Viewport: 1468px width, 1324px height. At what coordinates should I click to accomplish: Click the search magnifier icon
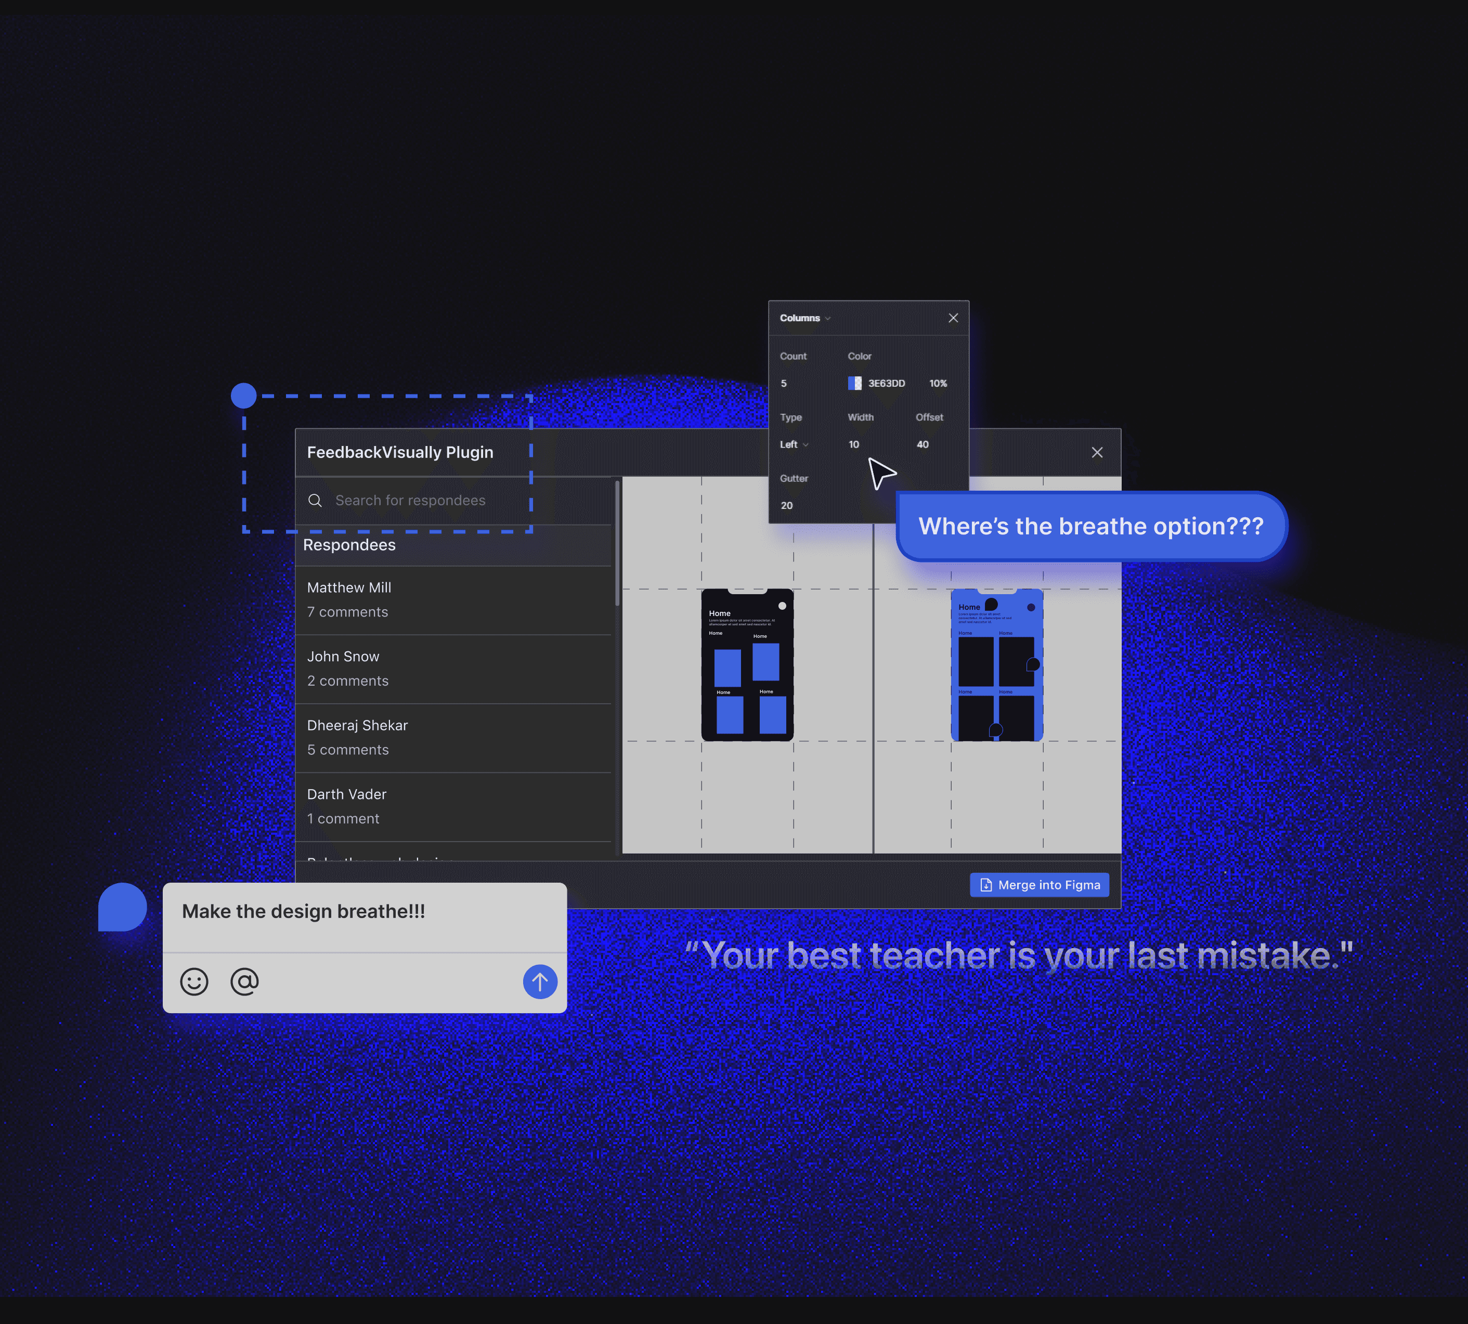point(315,501)
